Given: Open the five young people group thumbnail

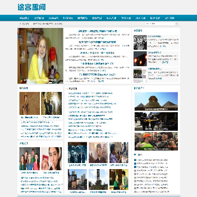Looking at the screenshot, I should [30, 159].
